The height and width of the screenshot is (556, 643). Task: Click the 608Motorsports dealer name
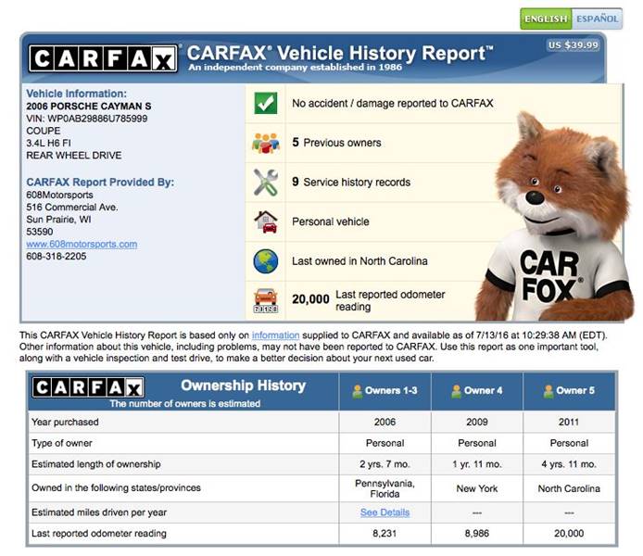click(59, 195)
